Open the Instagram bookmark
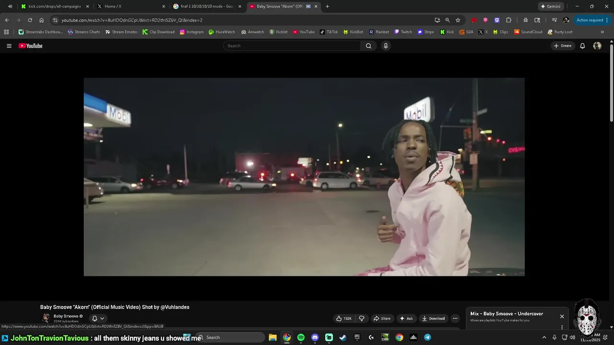The image size is (614, 345). click(191, 32)
